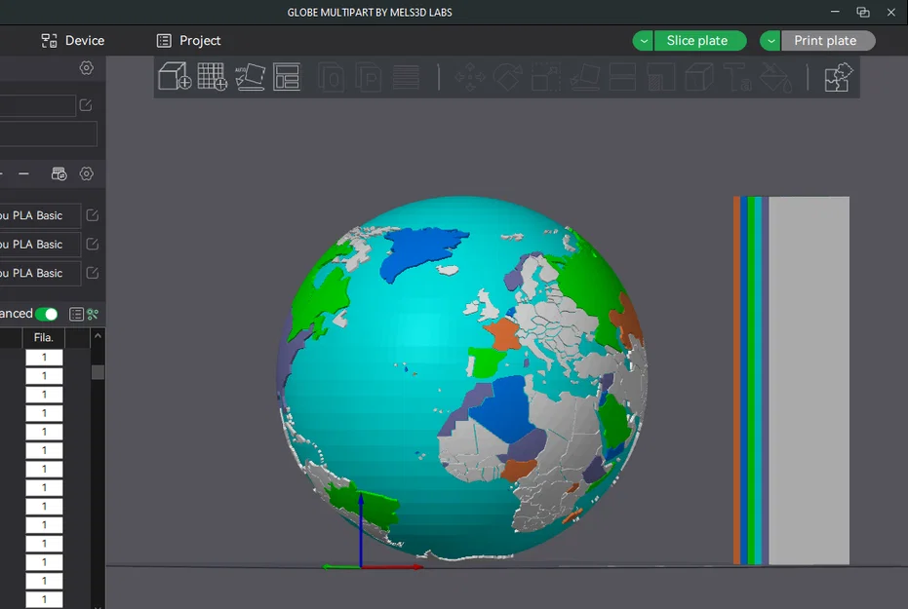
Task: Select the striped prime tower in viewport
Action: [x=791, y=380]
